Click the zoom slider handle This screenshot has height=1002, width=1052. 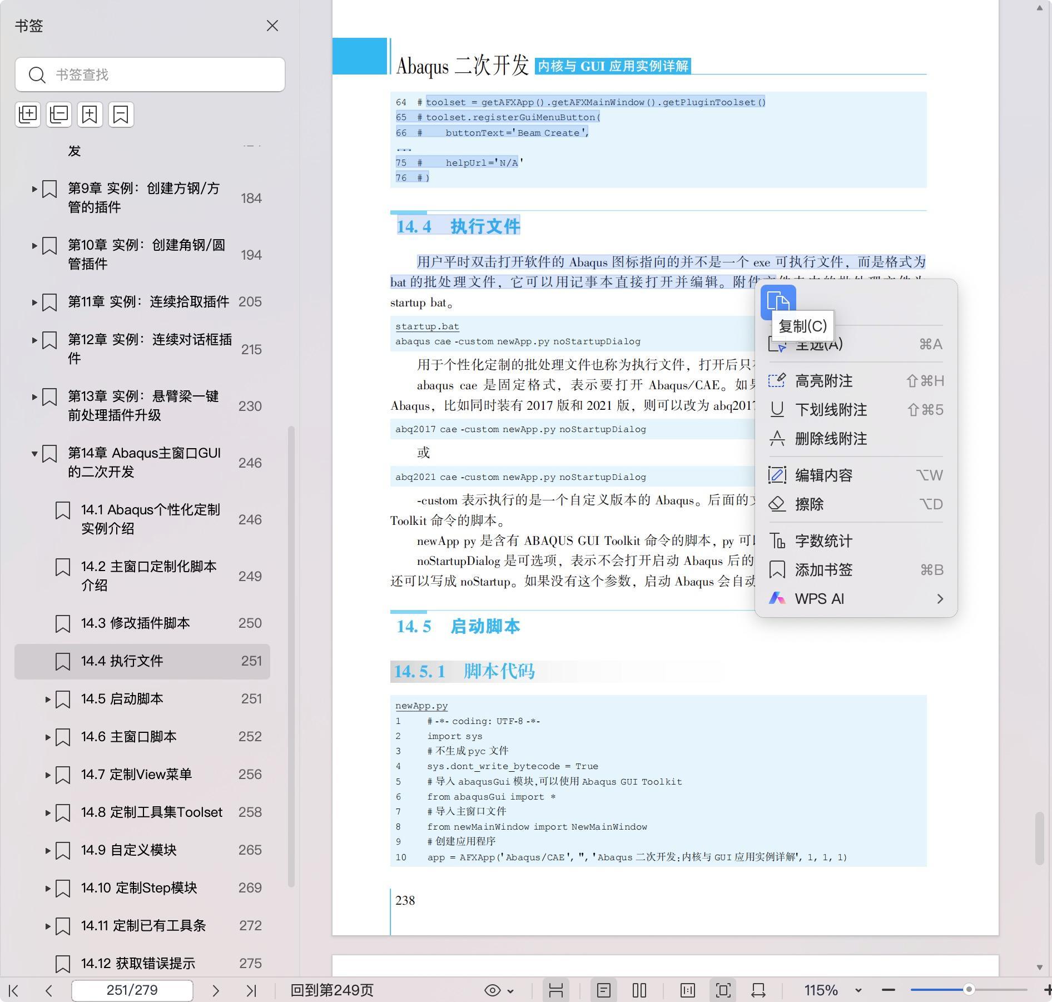969,990
